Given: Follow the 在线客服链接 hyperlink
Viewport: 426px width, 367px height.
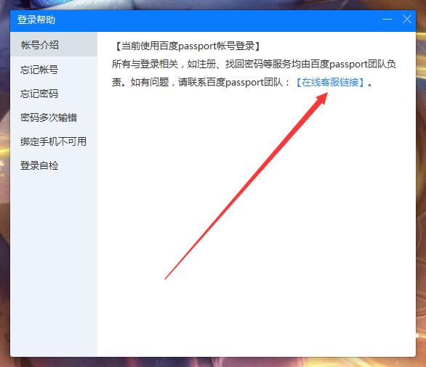Looking at the screenshot, I should tap(329, 82).
